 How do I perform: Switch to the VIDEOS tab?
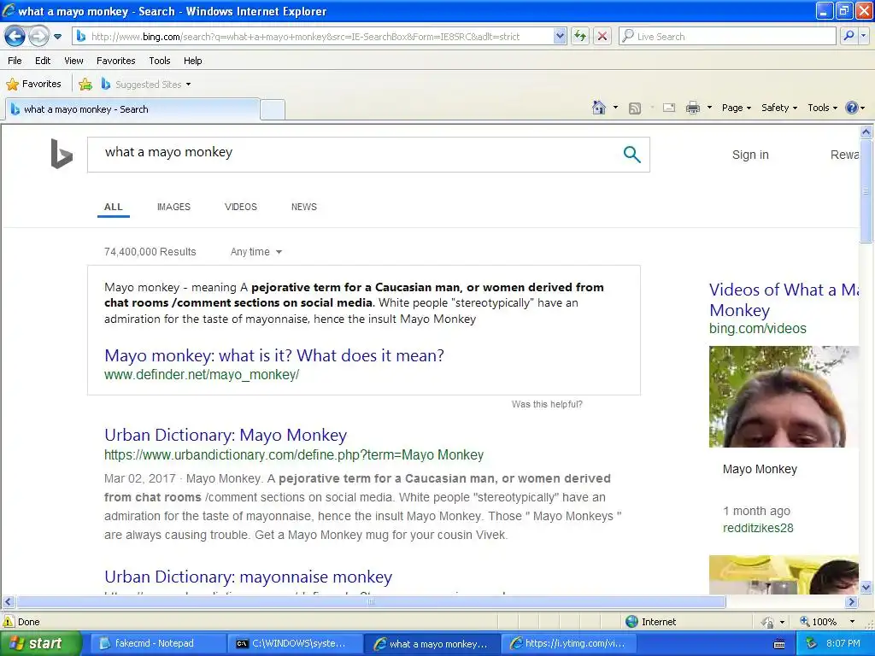[x=240, y=207]
